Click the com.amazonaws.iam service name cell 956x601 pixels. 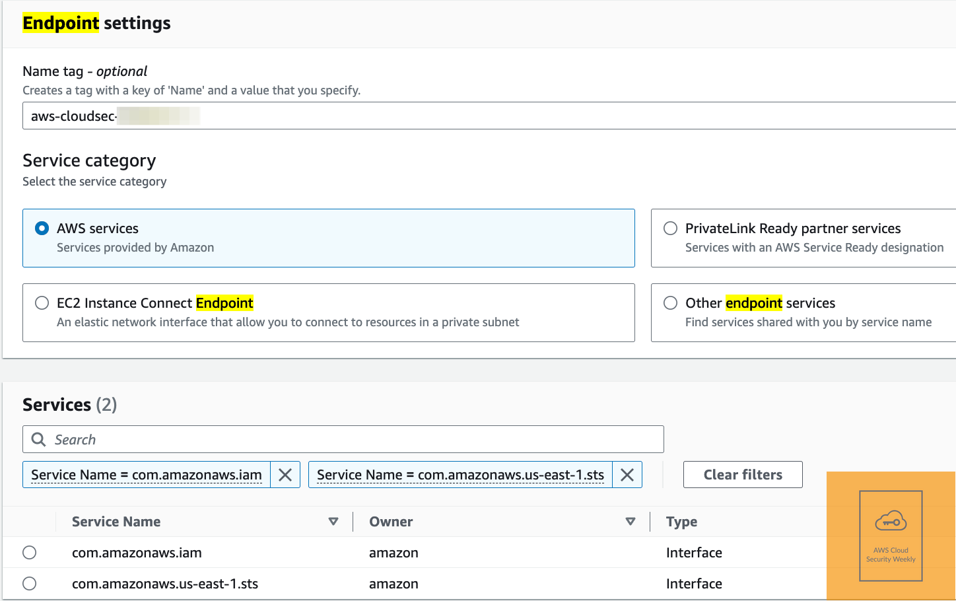[x=137, y=553]
